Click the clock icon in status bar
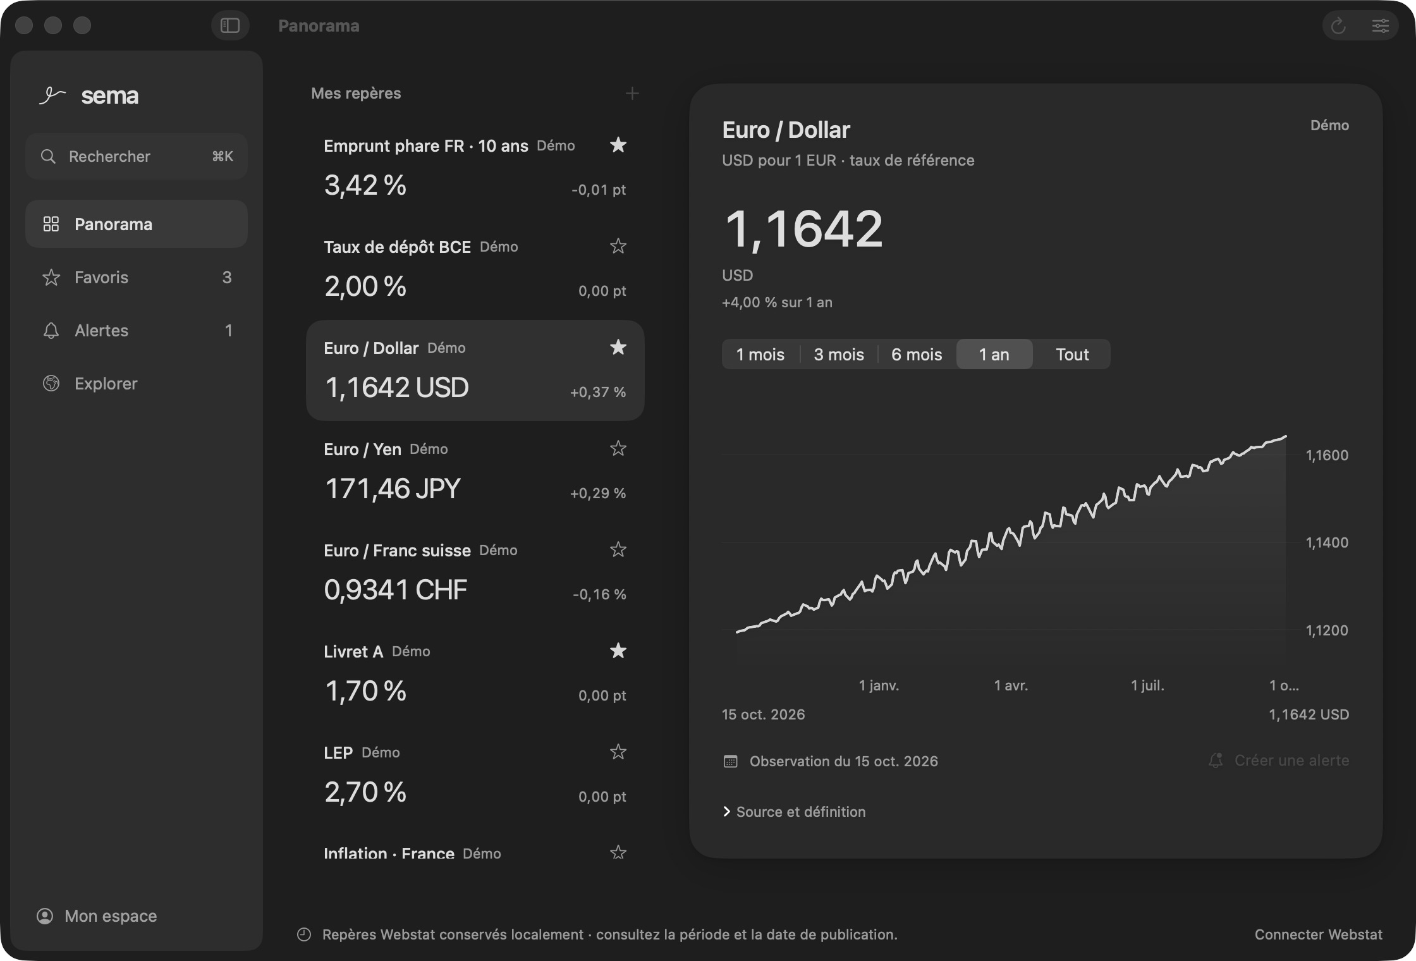Viewport: 1416px width, 961px height. click(304, 934)
